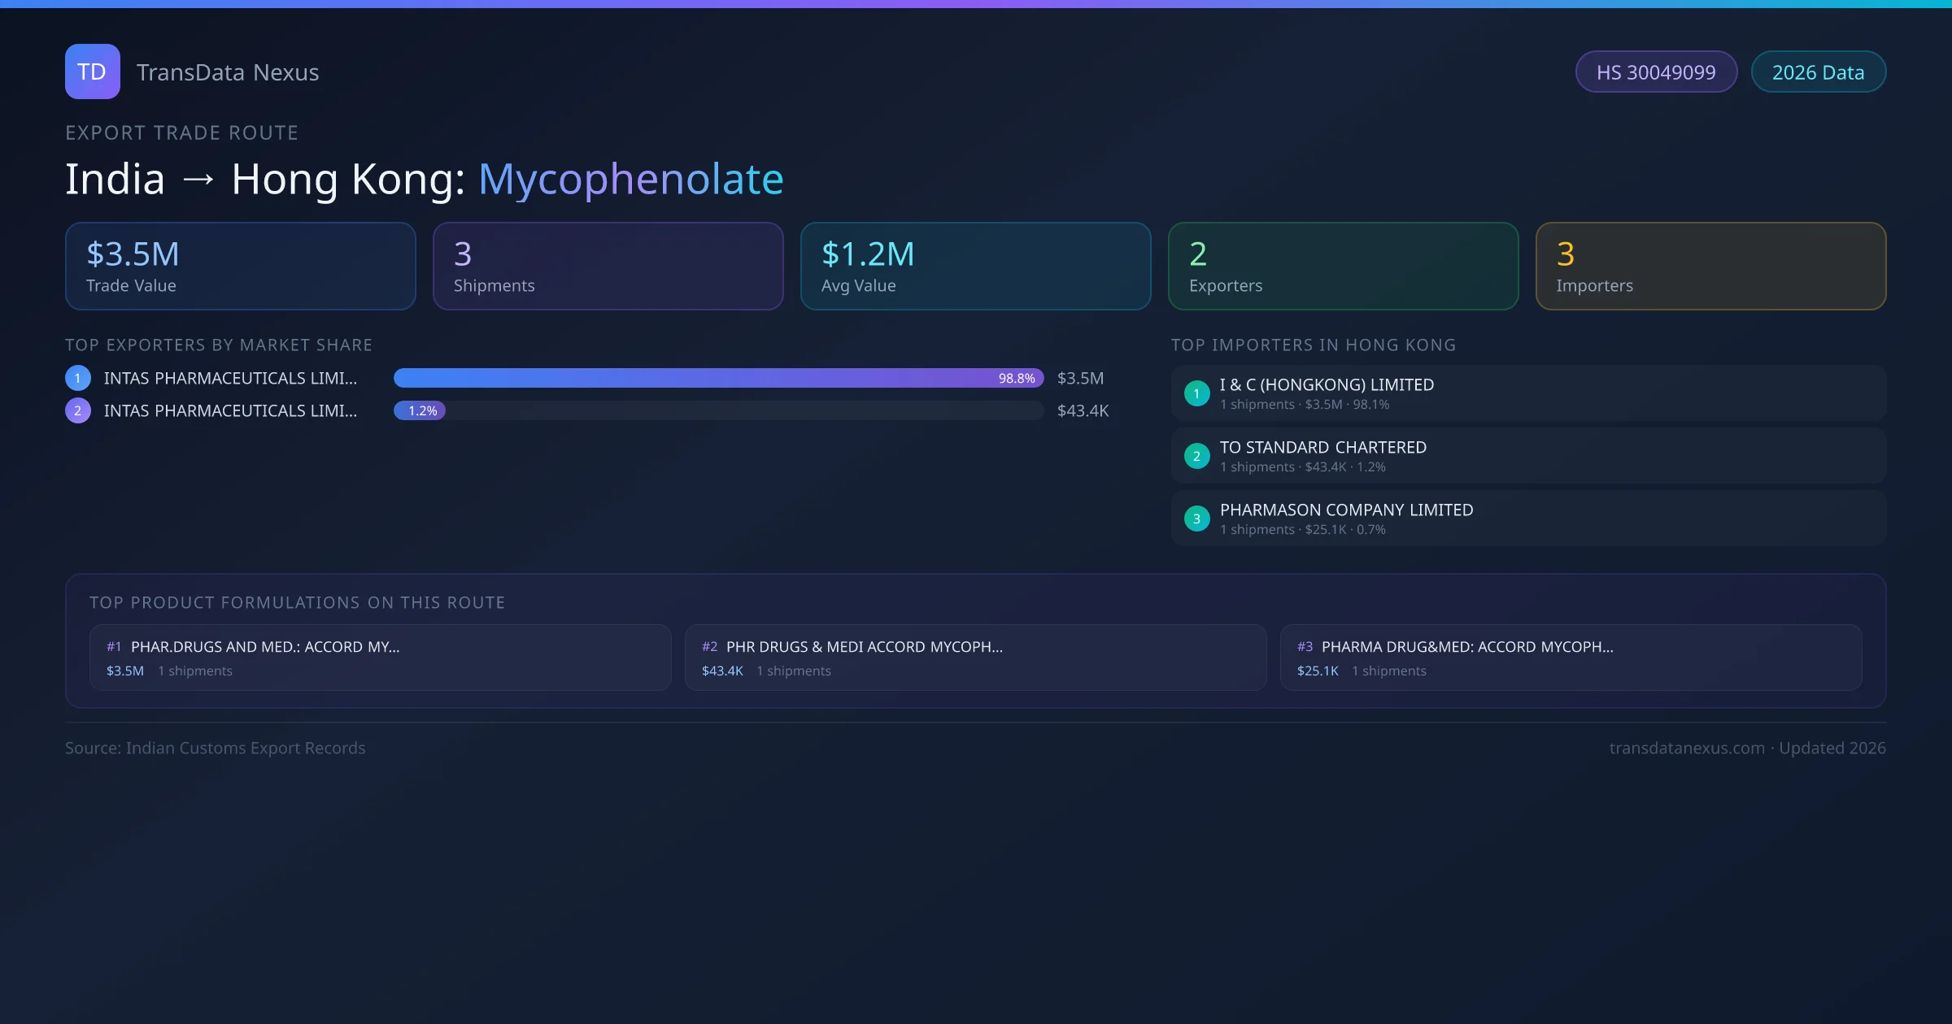Viewport: 1952px width, 1024px height.
Task: Click the purple rank 2 exporter badge
Action: [x=78, y=410]
